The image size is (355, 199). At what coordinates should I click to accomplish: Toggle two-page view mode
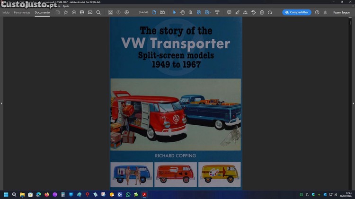(x=162, y=12)
